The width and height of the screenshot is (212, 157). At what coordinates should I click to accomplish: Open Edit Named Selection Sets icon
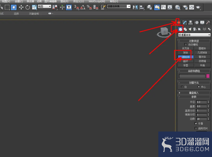103,7
